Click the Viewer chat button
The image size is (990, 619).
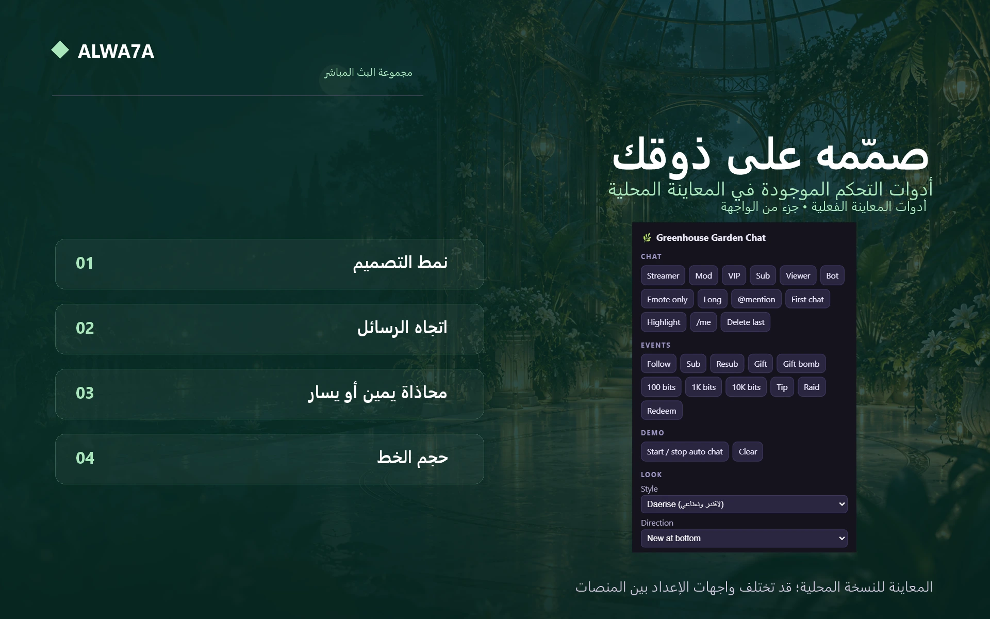(x=798, y=275)
